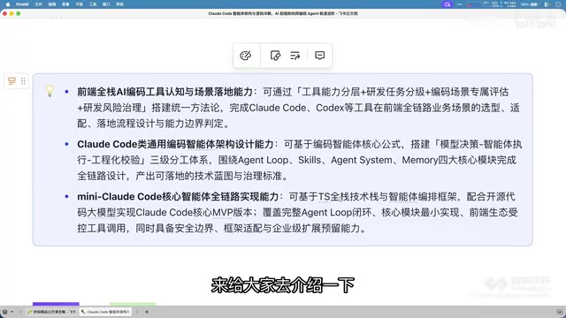This screenshot has width=566, height=318.
Task: Click the comment bubble icon in toolbar
Action: pyautogui.click(x=320, y=56)
